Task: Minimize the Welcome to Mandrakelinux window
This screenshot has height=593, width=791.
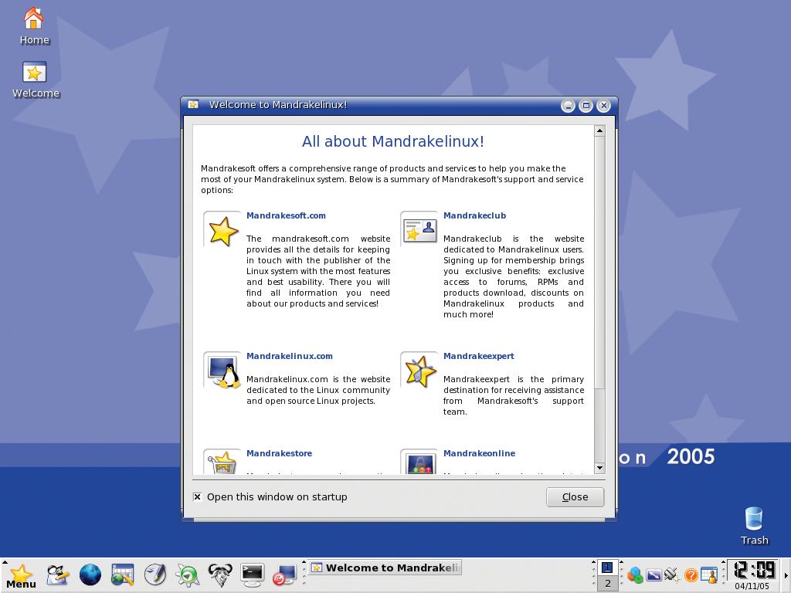Action: click(568, 106)
